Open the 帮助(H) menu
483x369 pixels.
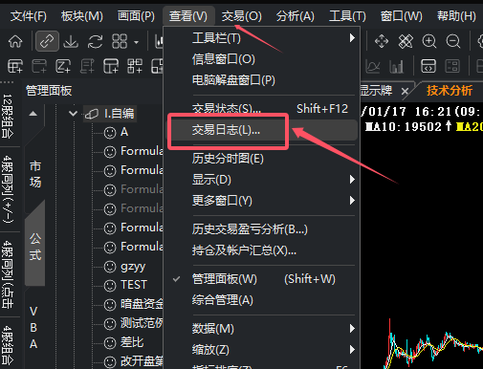[456, 16]
